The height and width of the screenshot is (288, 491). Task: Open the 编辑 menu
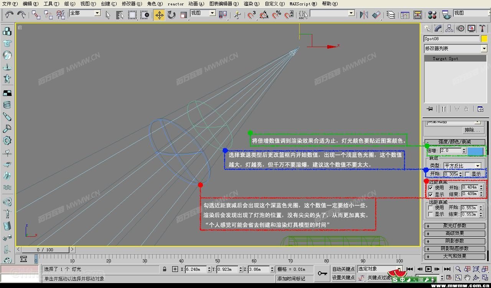31,4
